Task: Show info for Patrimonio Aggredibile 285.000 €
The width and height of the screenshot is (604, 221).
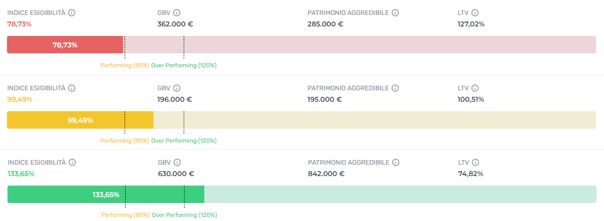Action: pyautogui.click(x=395, y=13)
